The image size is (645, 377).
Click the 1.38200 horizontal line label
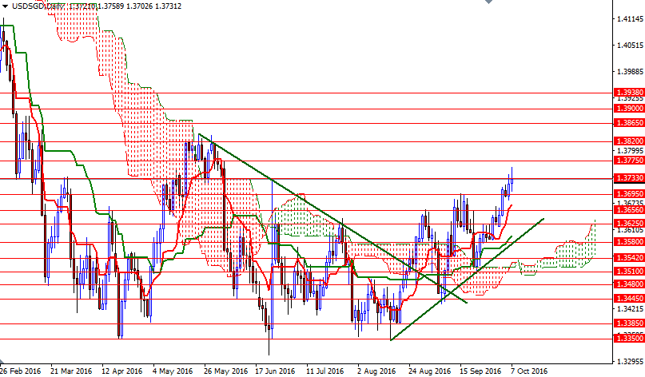point(628,141)
